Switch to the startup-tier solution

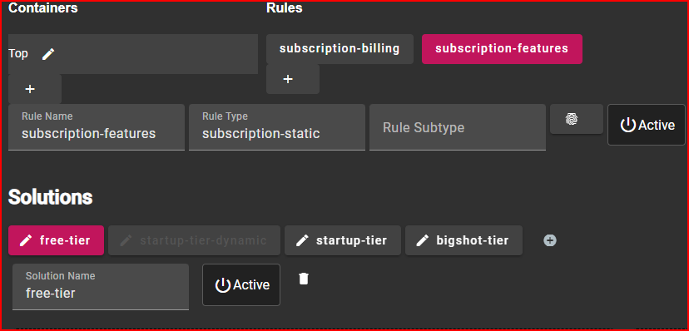click(343, 240)
